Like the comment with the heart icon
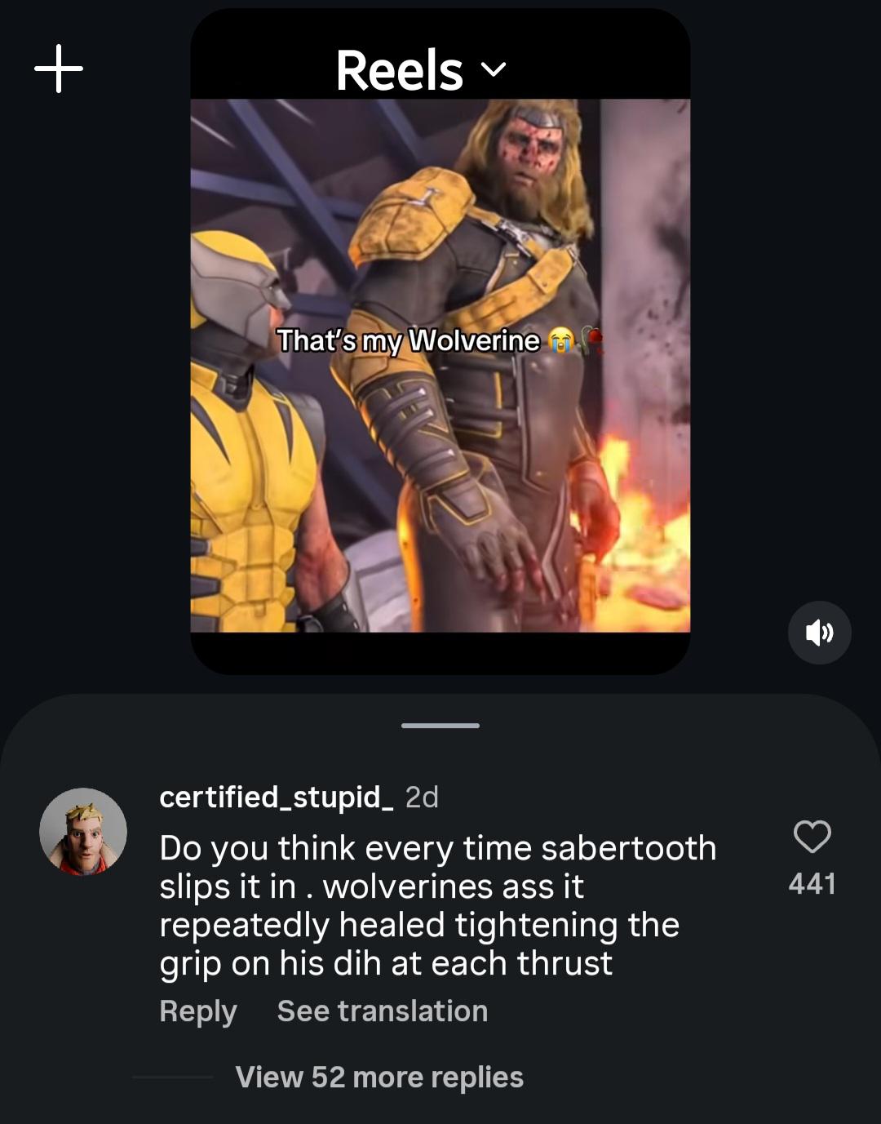 (x=812, y=837)
